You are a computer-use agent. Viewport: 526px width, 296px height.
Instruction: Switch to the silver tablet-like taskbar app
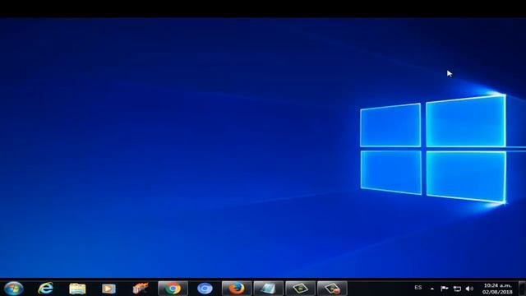coord(269,289)
